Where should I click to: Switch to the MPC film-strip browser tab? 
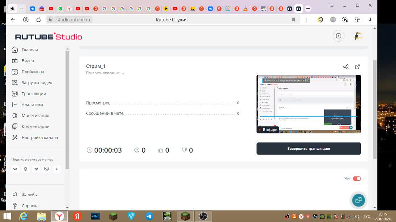263,9
